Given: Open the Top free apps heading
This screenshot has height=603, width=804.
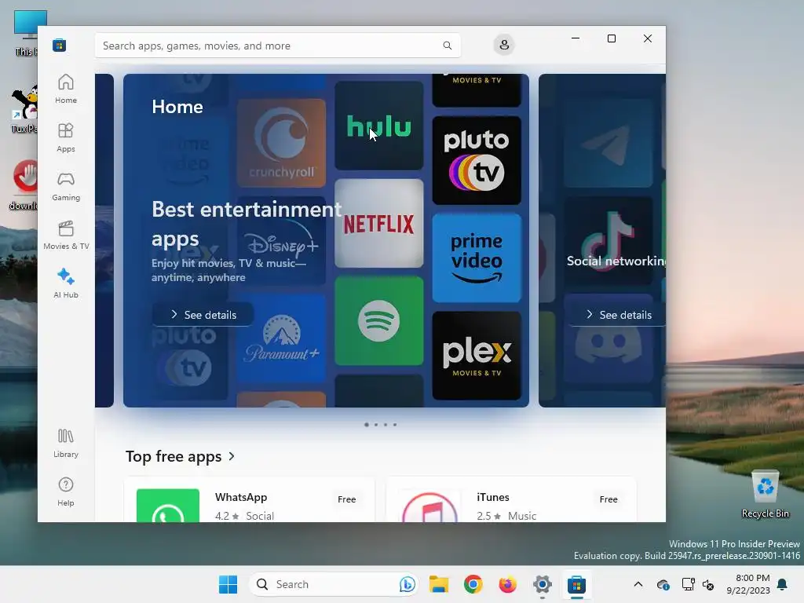Looking at the screenshot, I should [x=174, y=456].
